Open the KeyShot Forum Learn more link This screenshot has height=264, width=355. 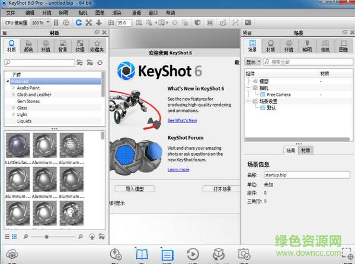coord(178,169)
